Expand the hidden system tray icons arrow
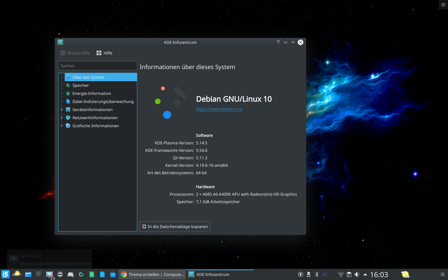Screen dimensions: 448x280 [365, 274]
